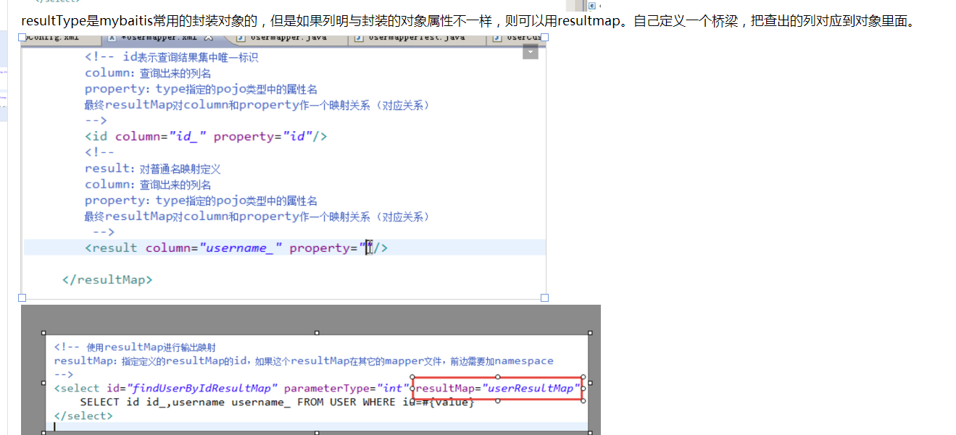Click the </resultMap> closing tag
Viewport: 956px width, 435px height.
[x=107, y=279]
